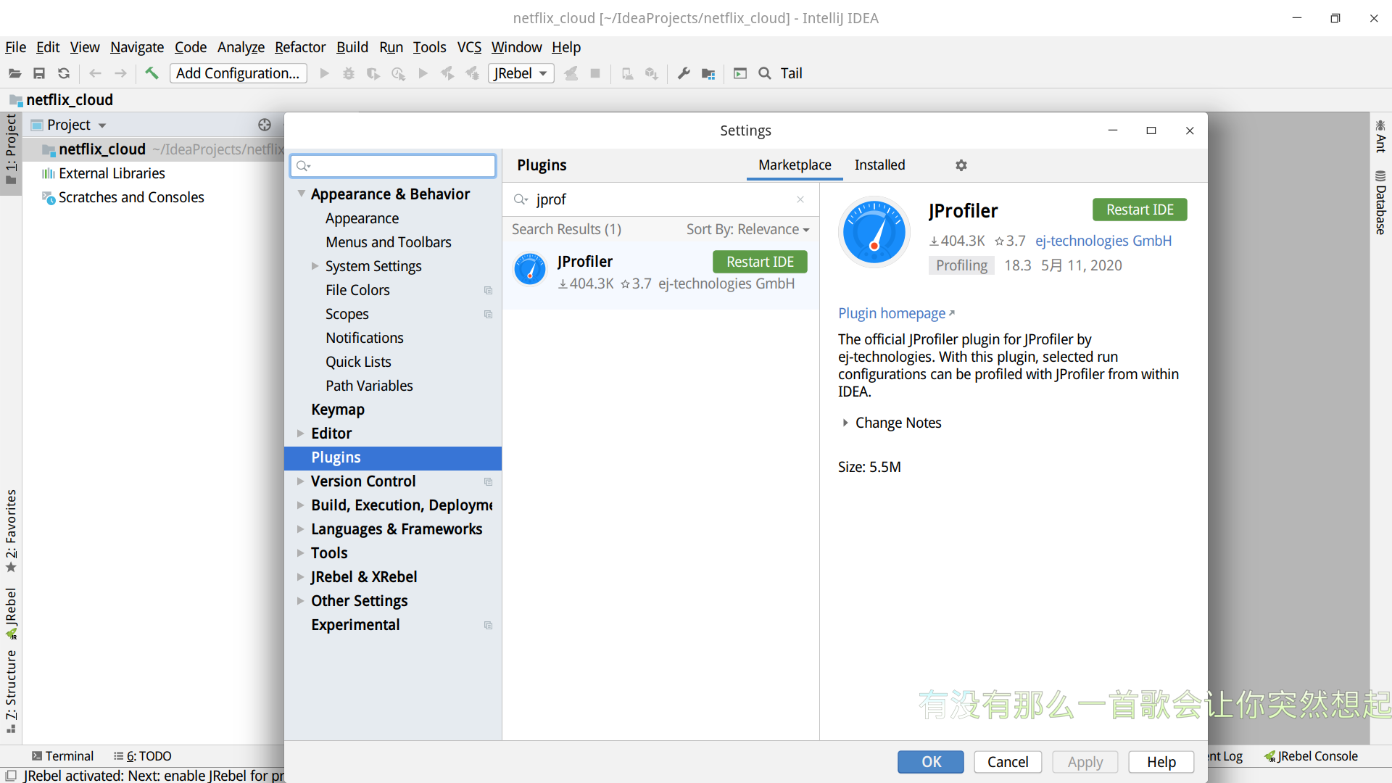Screen dimensions: 1392x783
Task: Click OK to confirm settings
Action: pyautogui.click(x=931, y=762)
